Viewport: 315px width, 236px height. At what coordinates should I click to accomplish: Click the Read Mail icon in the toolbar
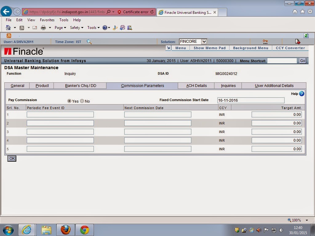[x=35, y=28]
